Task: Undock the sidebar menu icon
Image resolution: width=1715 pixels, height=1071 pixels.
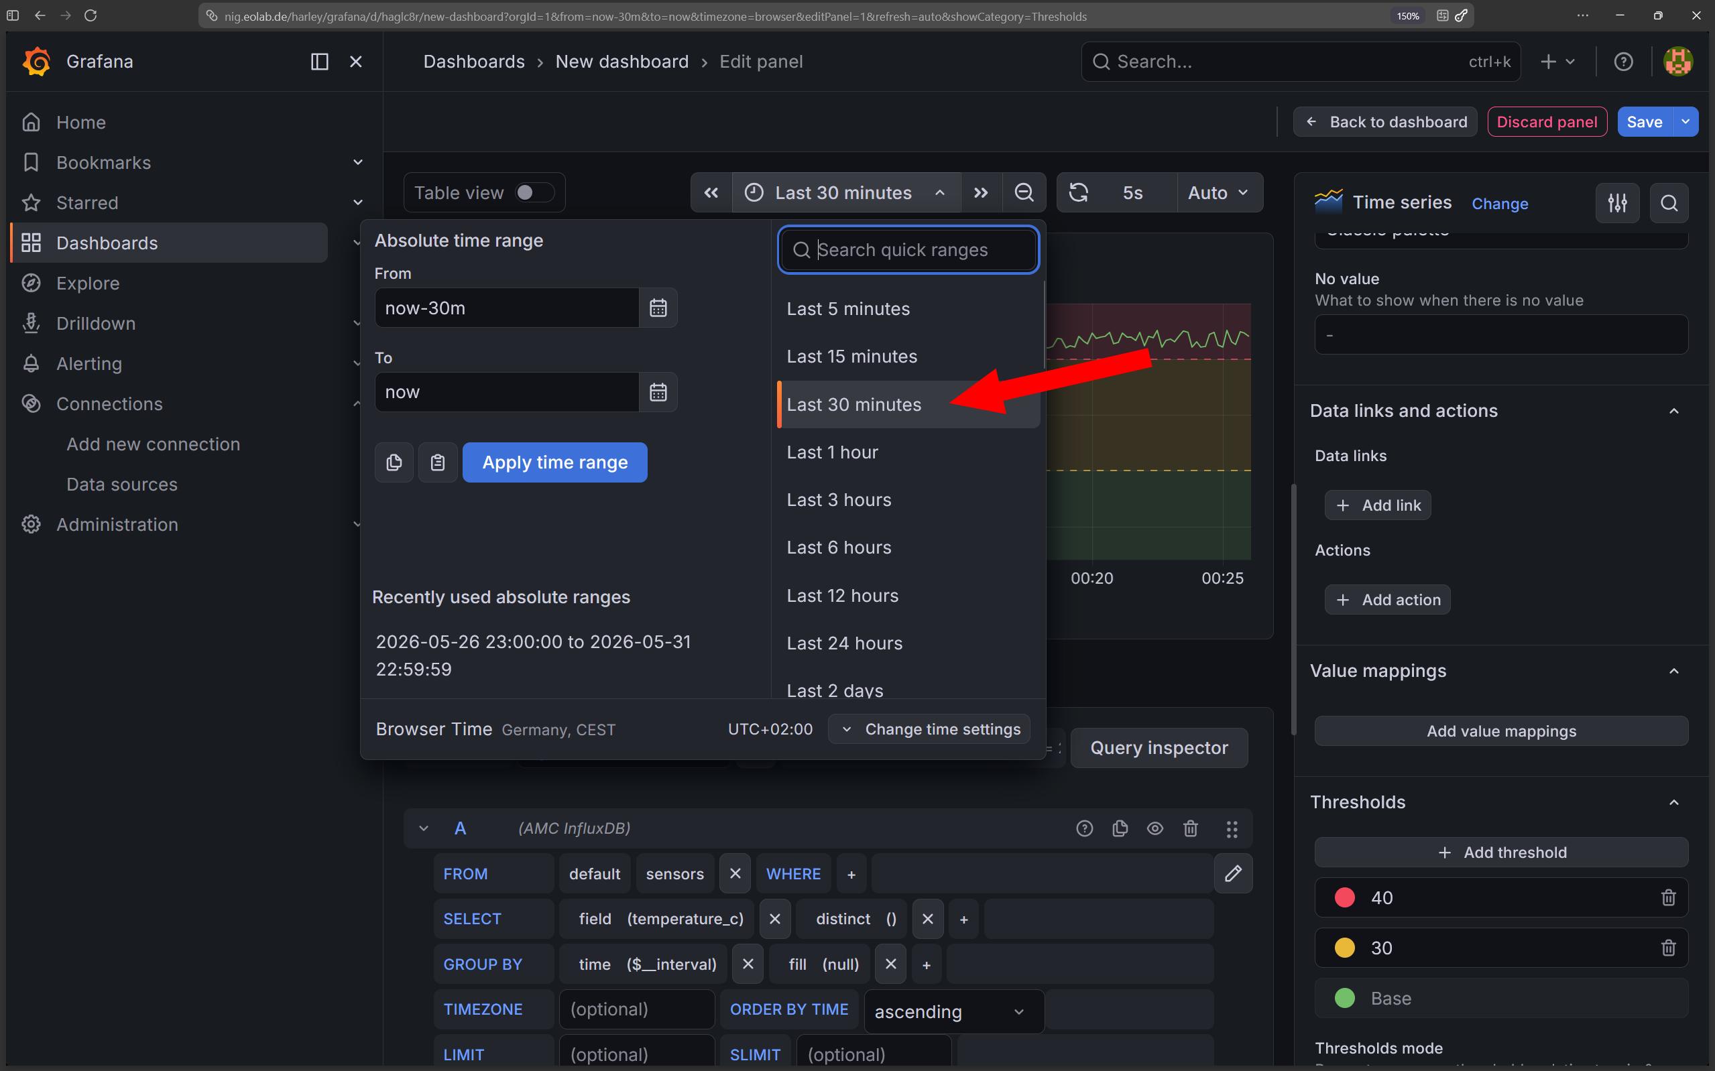Action: coord(320,62)
